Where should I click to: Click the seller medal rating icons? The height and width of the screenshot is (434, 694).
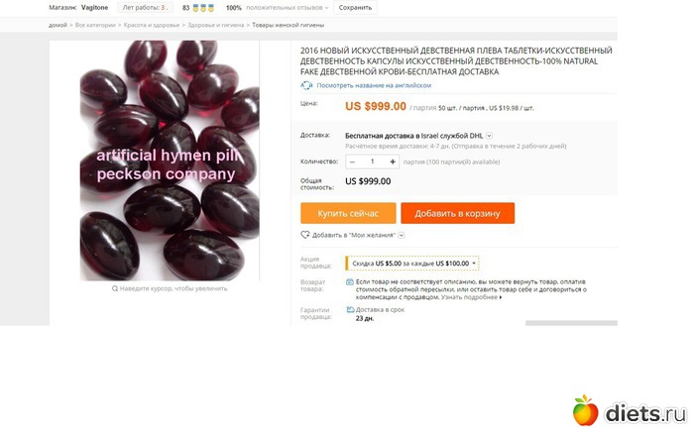203,8
